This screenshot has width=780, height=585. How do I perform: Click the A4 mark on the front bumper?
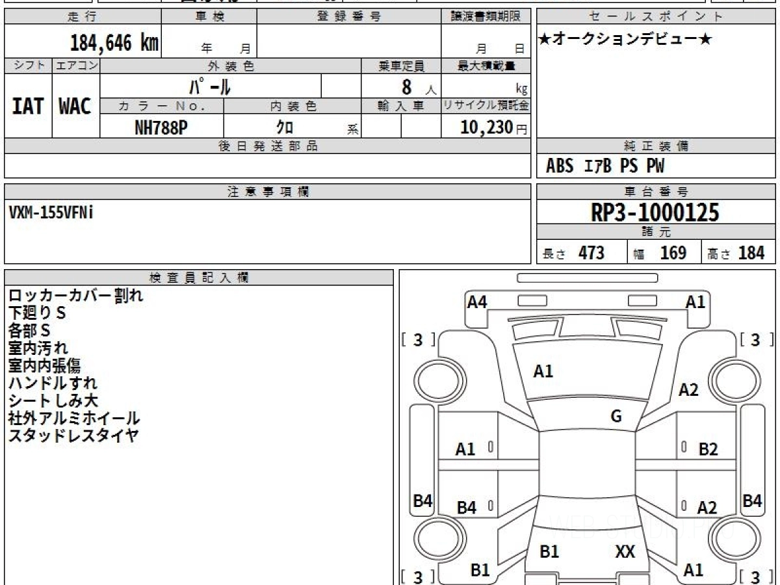(477, 302)
